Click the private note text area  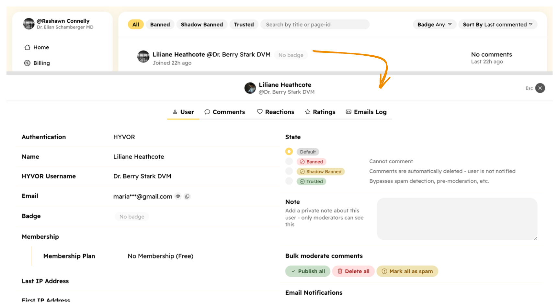click(x=457, y=219)
